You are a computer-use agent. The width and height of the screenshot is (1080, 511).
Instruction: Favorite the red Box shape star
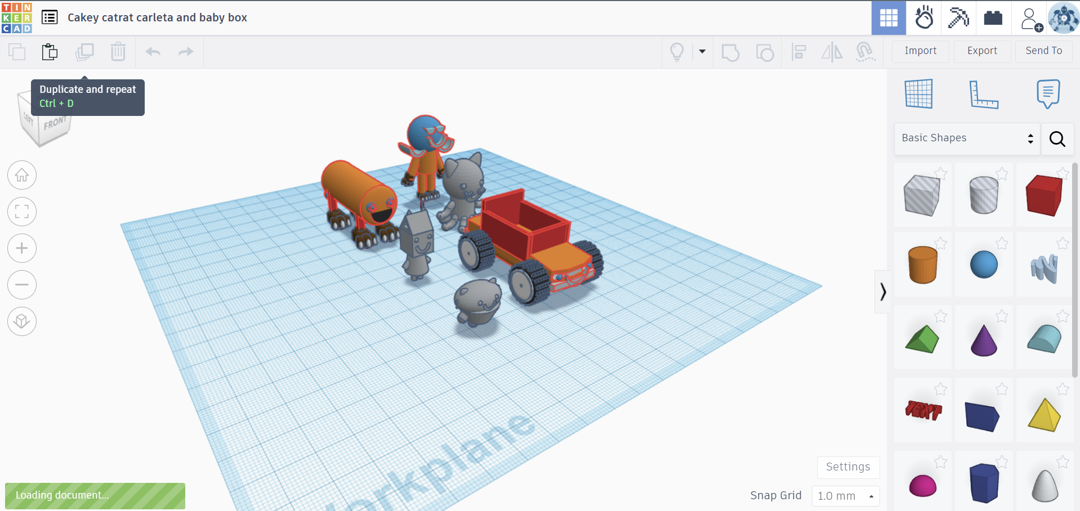(x=1062, y=173)
